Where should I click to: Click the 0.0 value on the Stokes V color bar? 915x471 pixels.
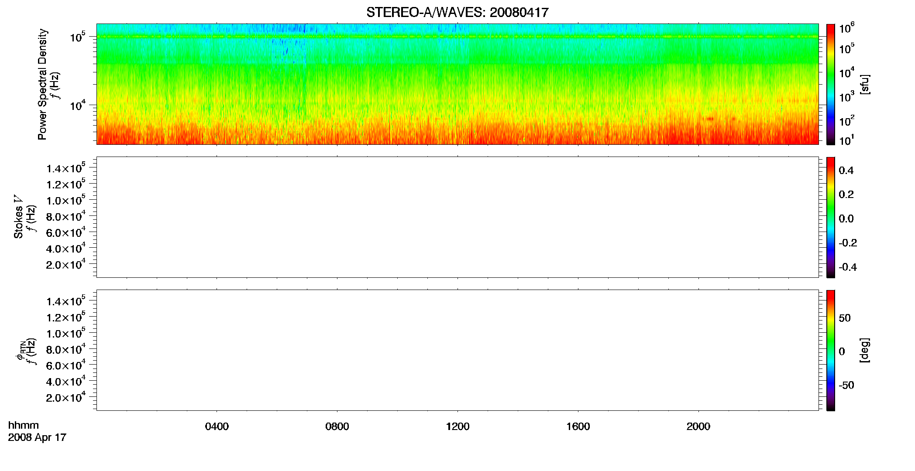846,219
